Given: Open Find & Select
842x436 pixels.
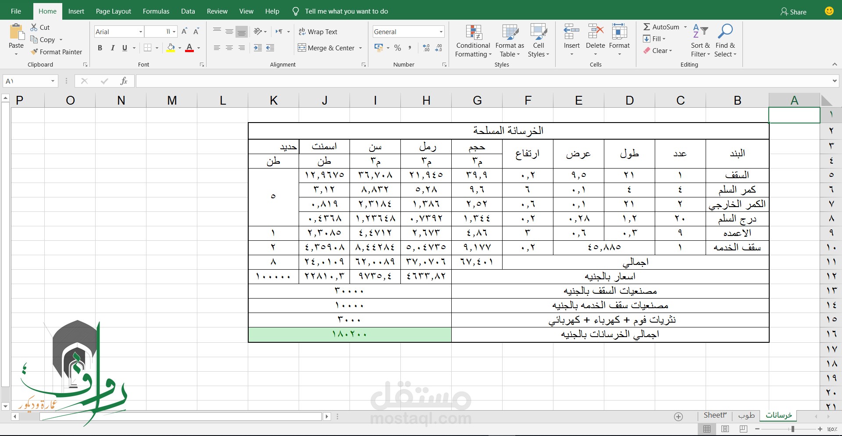Looking at the screenshot, I should point(725,41).
